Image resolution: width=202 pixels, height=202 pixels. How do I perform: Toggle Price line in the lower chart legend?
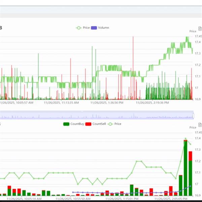click(x=114, y=124)
